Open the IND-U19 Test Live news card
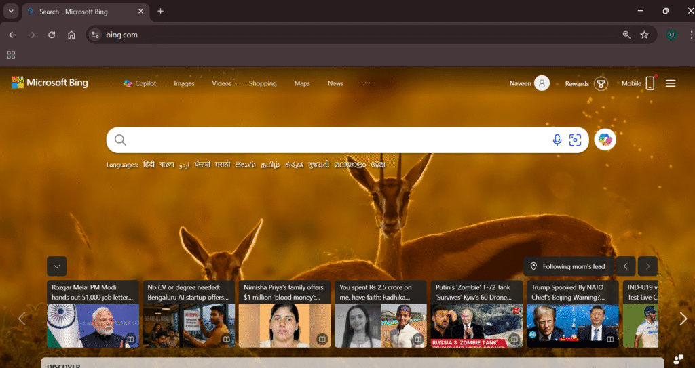The height and width of the screenshot is (368, 695). click(641, 314)
